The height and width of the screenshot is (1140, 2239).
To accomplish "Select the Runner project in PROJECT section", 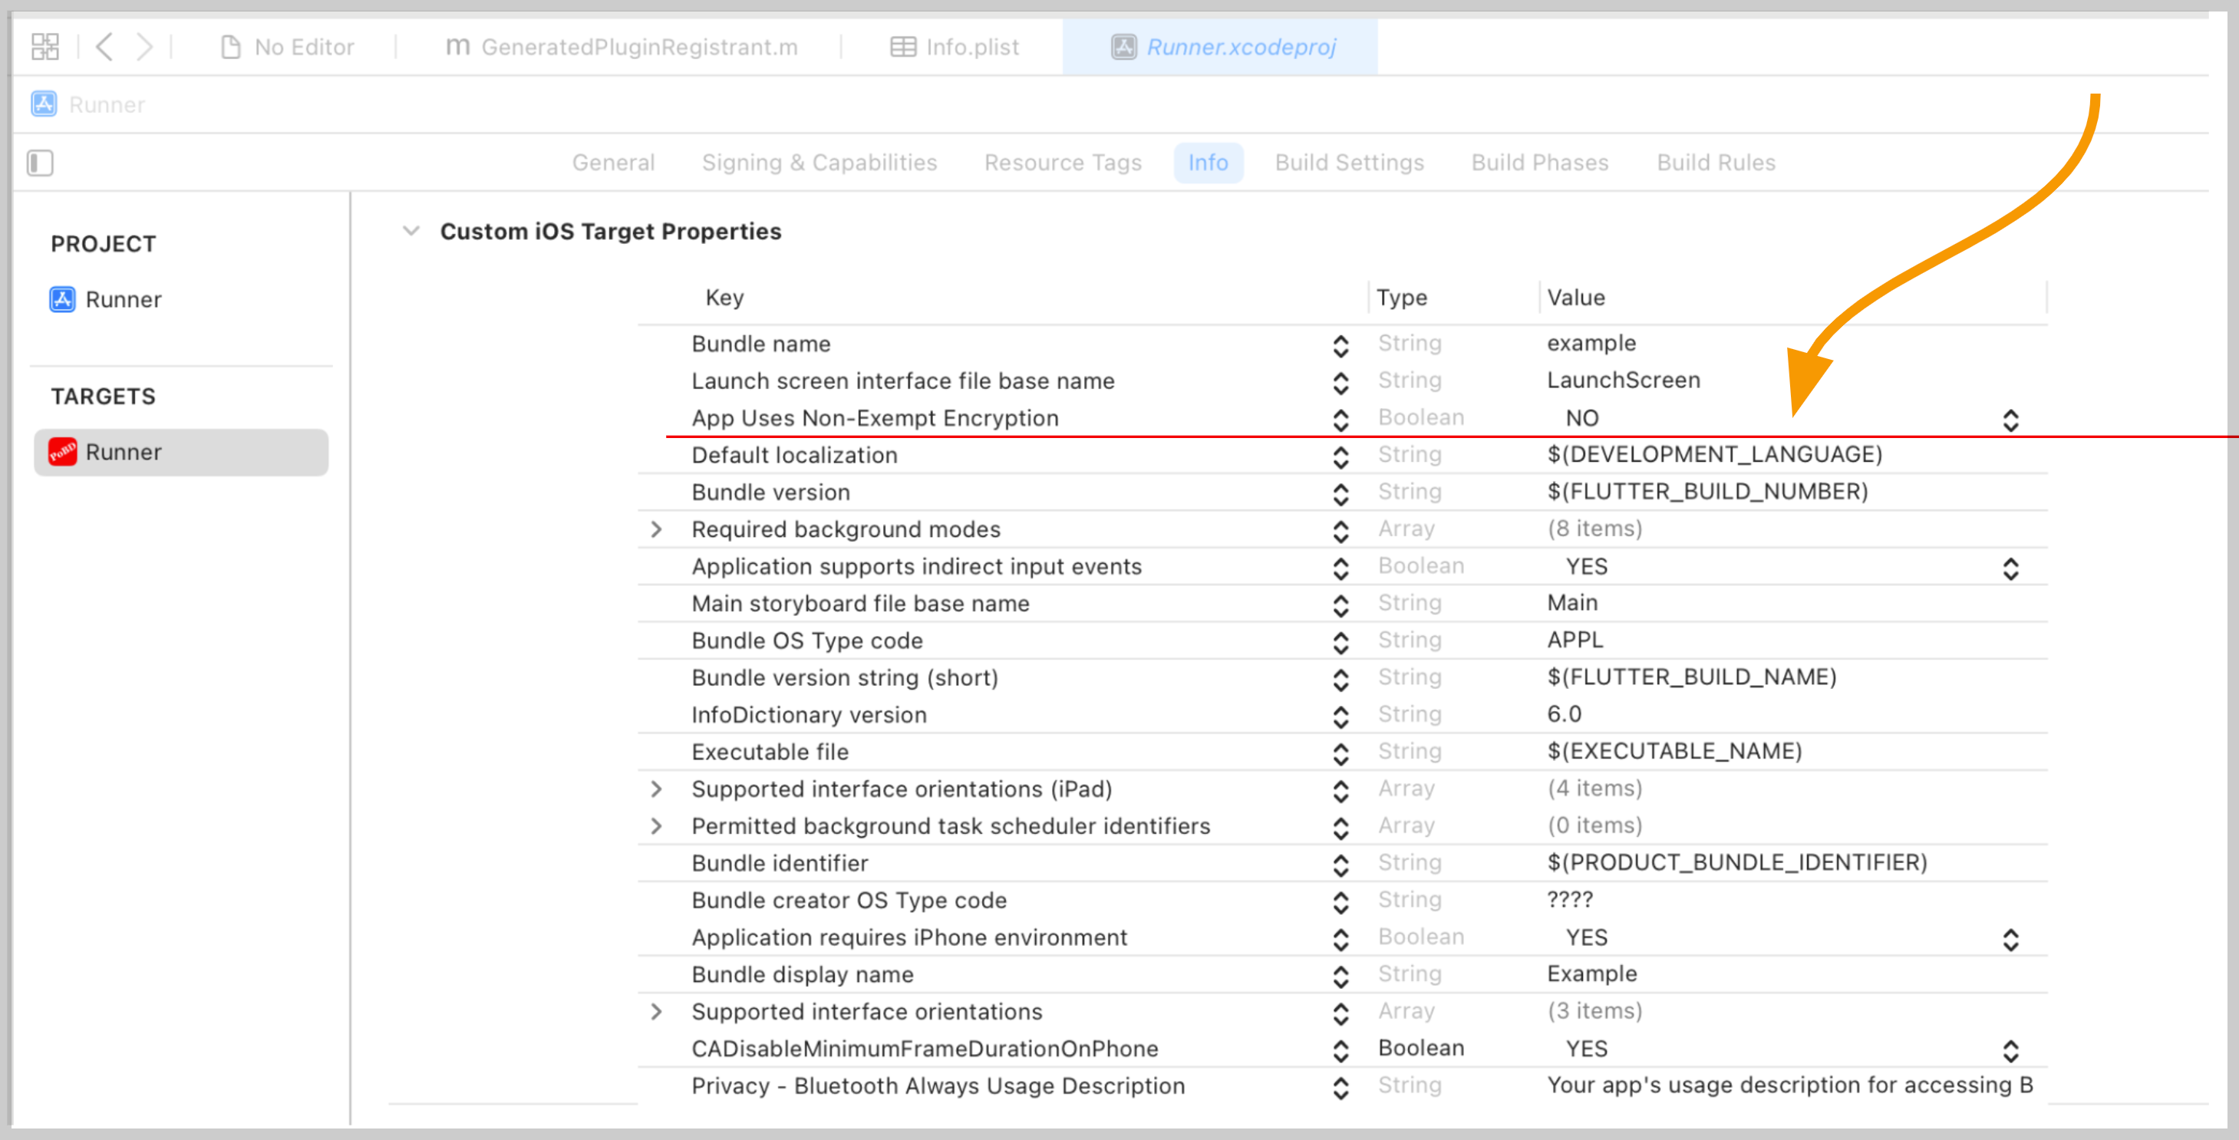I will pyautogui.click(x=123, y=300).
